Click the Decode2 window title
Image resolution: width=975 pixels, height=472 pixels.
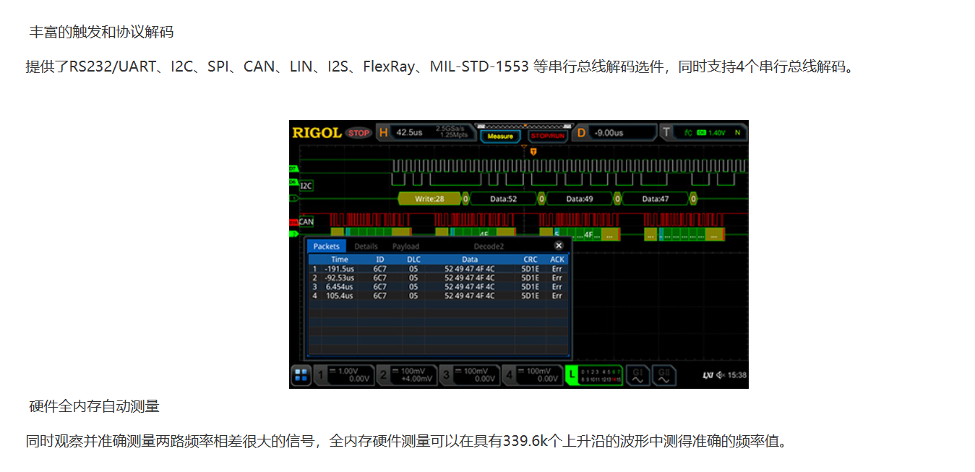(489, 246)
